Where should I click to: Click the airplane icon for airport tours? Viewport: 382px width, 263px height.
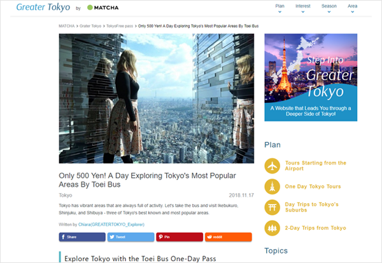pos(272,166)
